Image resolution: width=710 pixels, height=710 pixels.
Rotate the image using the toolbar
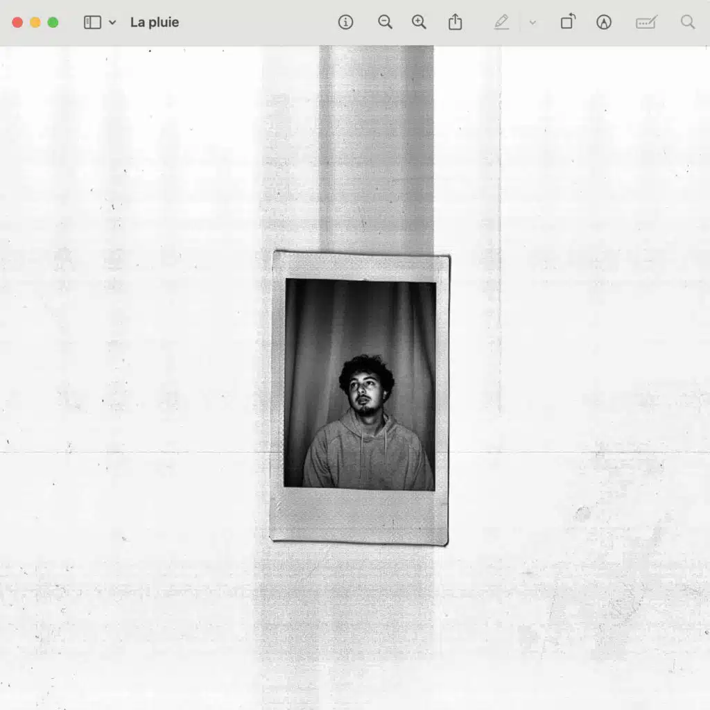coord(567,22)
